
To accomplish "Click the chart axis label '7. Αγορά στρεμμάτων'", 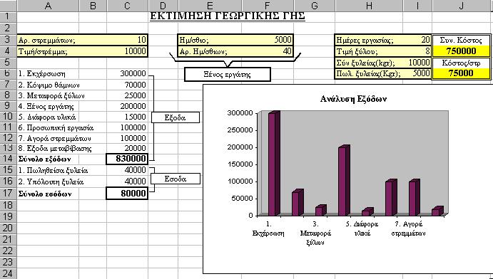I will [408, 228].
